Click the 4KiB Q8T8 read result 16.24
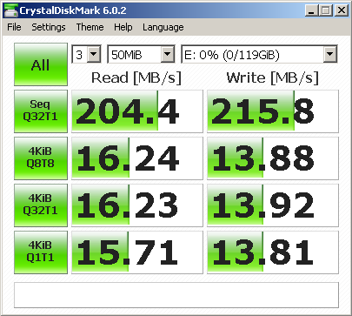The height and width of the screenshot is (316, 352). tap(137, 158)
